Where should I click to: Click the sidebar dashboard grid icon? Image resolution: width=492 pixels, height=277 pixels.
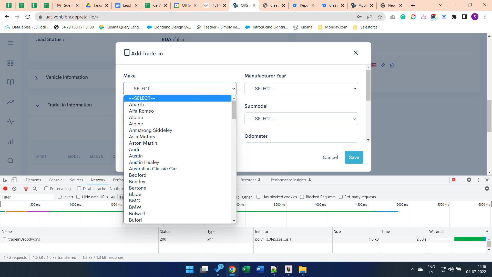click(x=11, y=63)
